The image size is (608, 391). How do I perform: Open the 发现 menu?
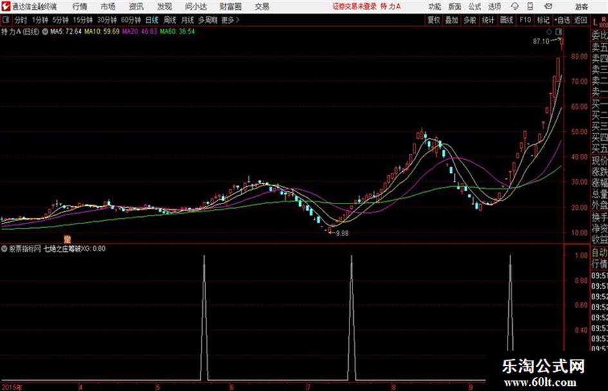165,6
